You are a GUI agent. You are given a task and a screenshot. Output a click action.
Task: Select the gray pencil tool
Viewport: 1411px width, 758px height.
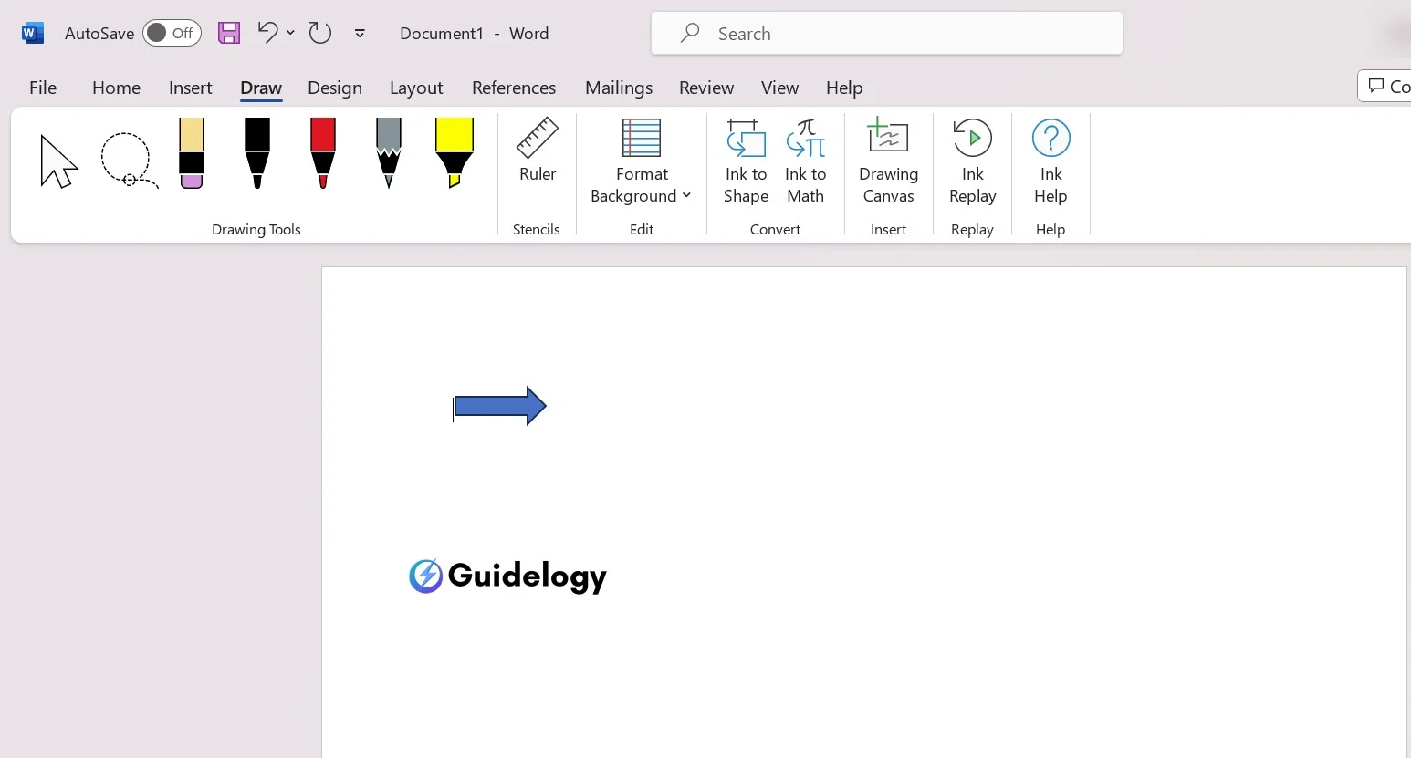389,153
